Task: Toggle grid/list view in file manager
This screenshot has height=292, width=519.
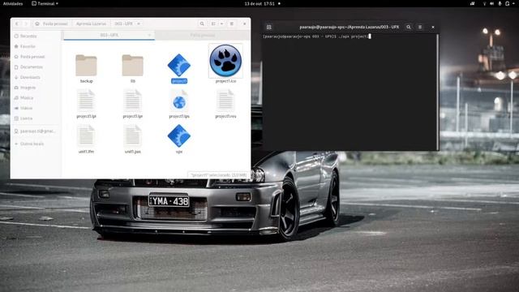Action: click(x=213, y=24)
